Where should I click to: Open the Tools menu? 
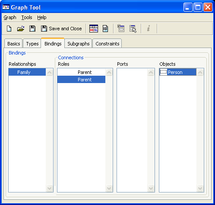pyautogui.click(x=27, y=17)
